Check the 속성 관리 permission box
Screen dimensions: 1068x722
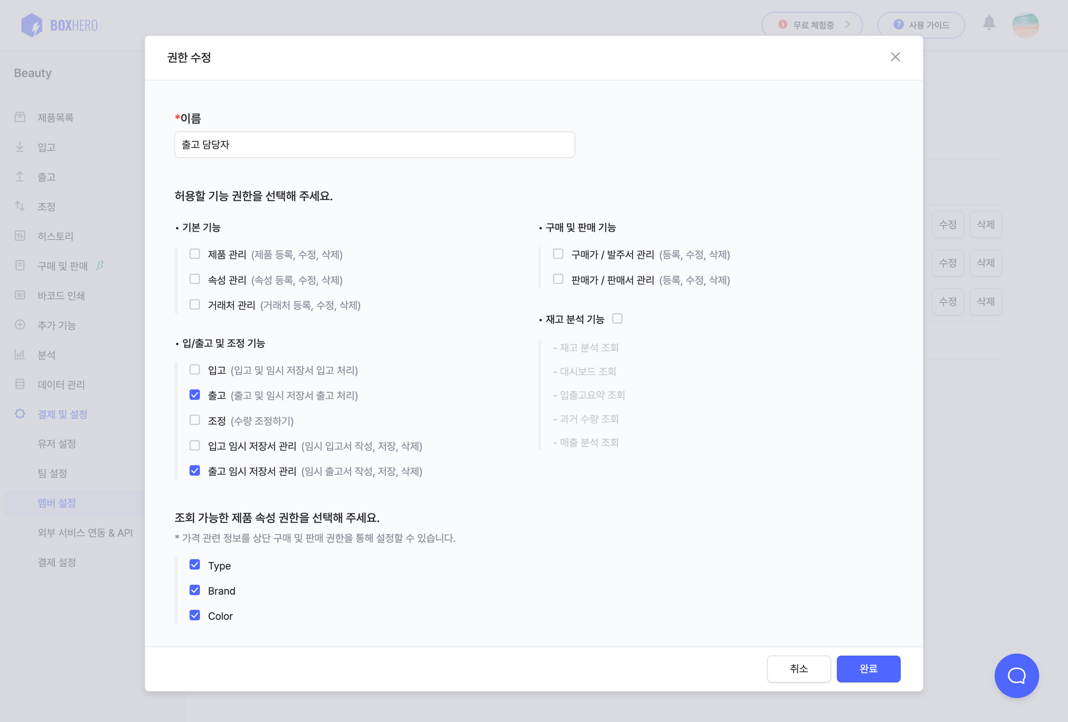tap(195, 279)
